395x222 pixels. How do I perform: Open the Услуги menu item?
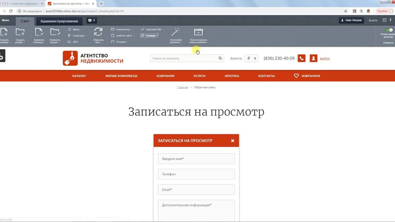point(199,76)
